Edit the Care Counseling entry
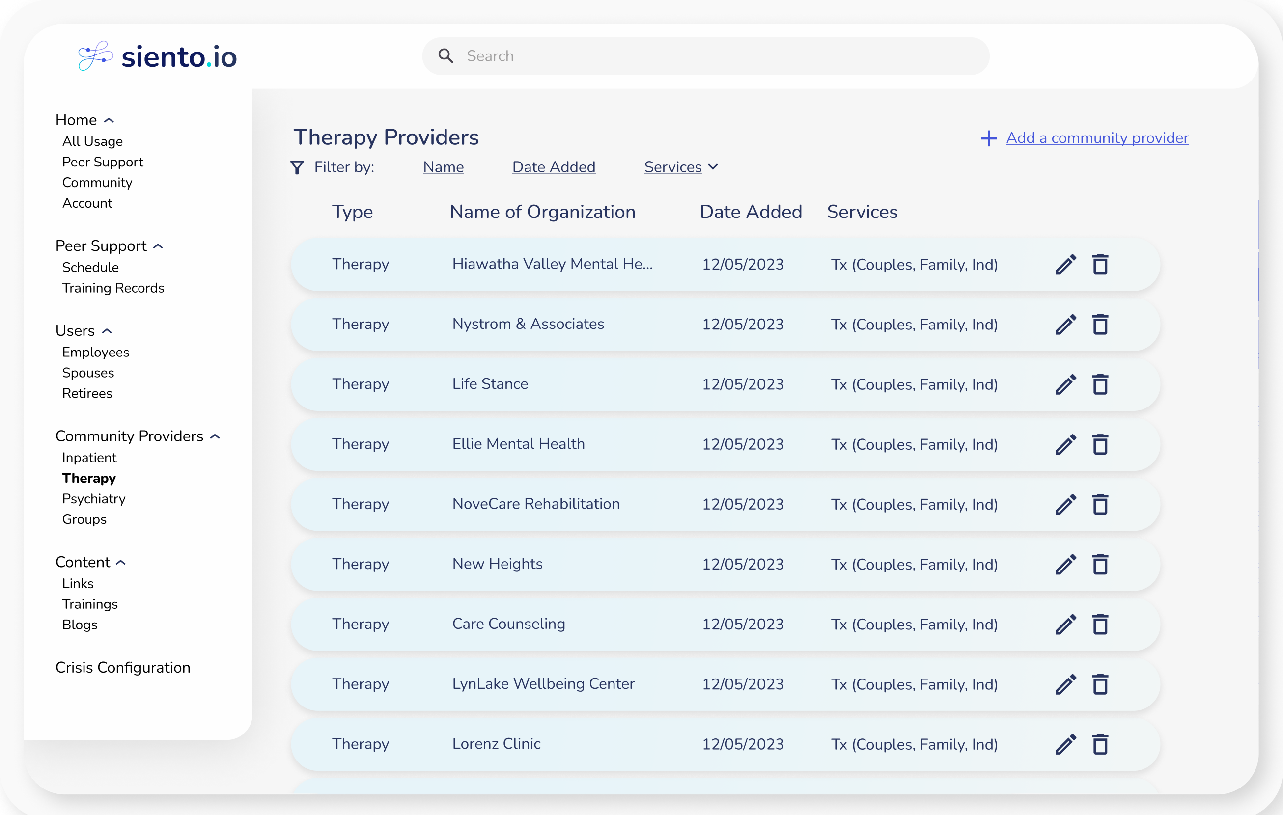 (1065, 624)
